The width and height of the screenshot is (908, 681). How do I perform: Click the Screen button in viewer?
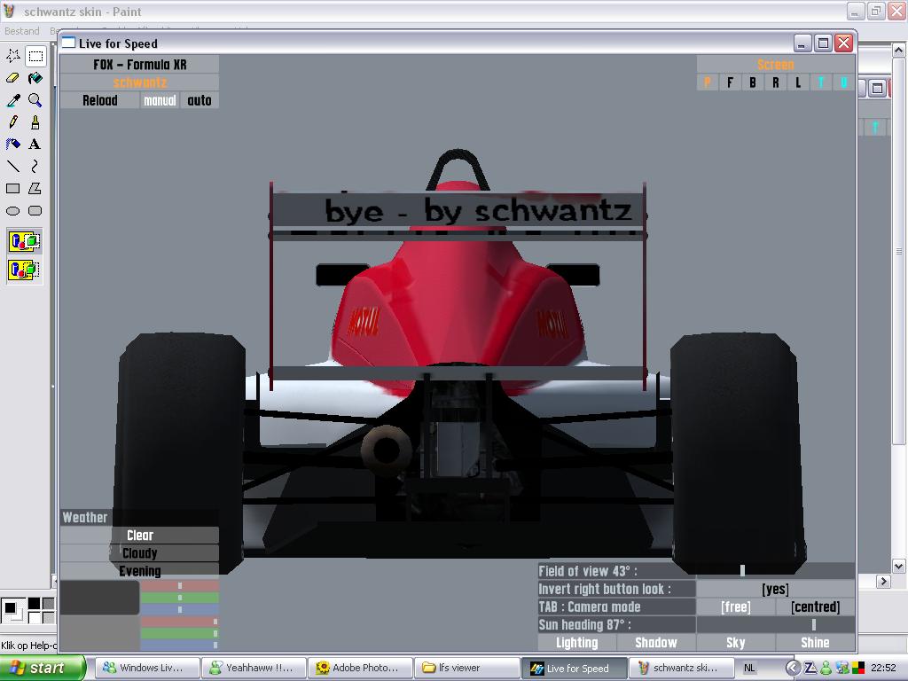point(775,64)
